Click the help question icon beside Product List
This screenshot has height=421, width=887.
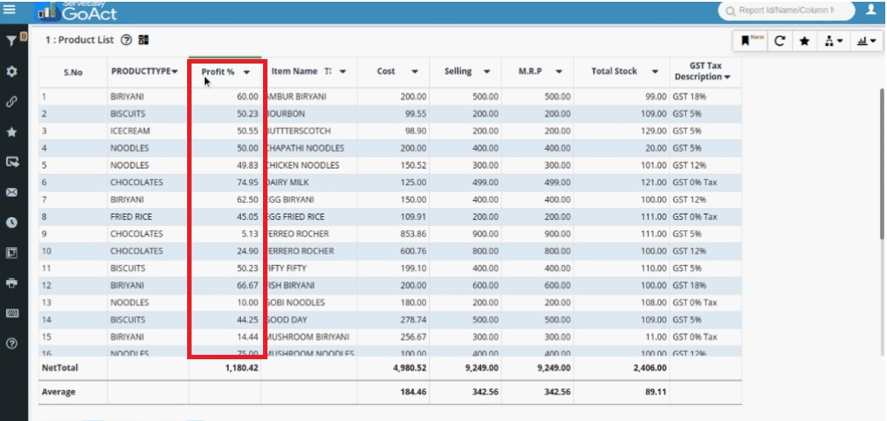coord(125,40)
